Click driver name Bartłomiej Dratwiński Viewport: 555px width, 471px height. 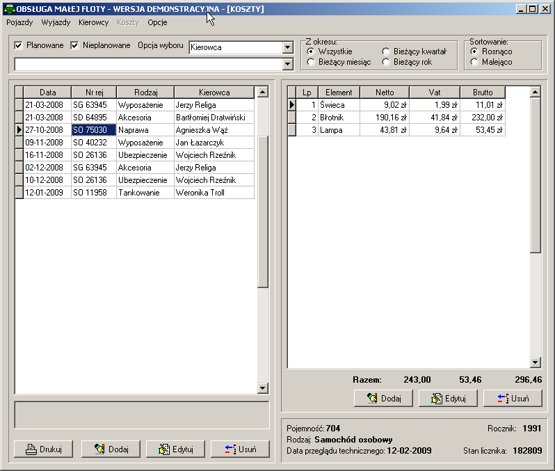point(211,118)
